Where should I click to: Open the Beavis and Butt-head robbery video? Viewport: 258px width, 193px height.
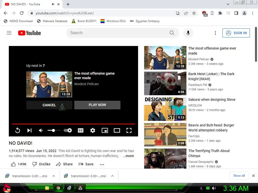click(211, 127)
